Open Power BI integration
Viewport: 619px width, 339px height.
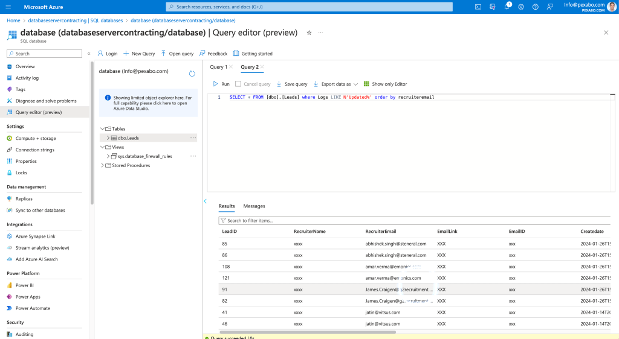pyautogui.click(x=24, y=285)
